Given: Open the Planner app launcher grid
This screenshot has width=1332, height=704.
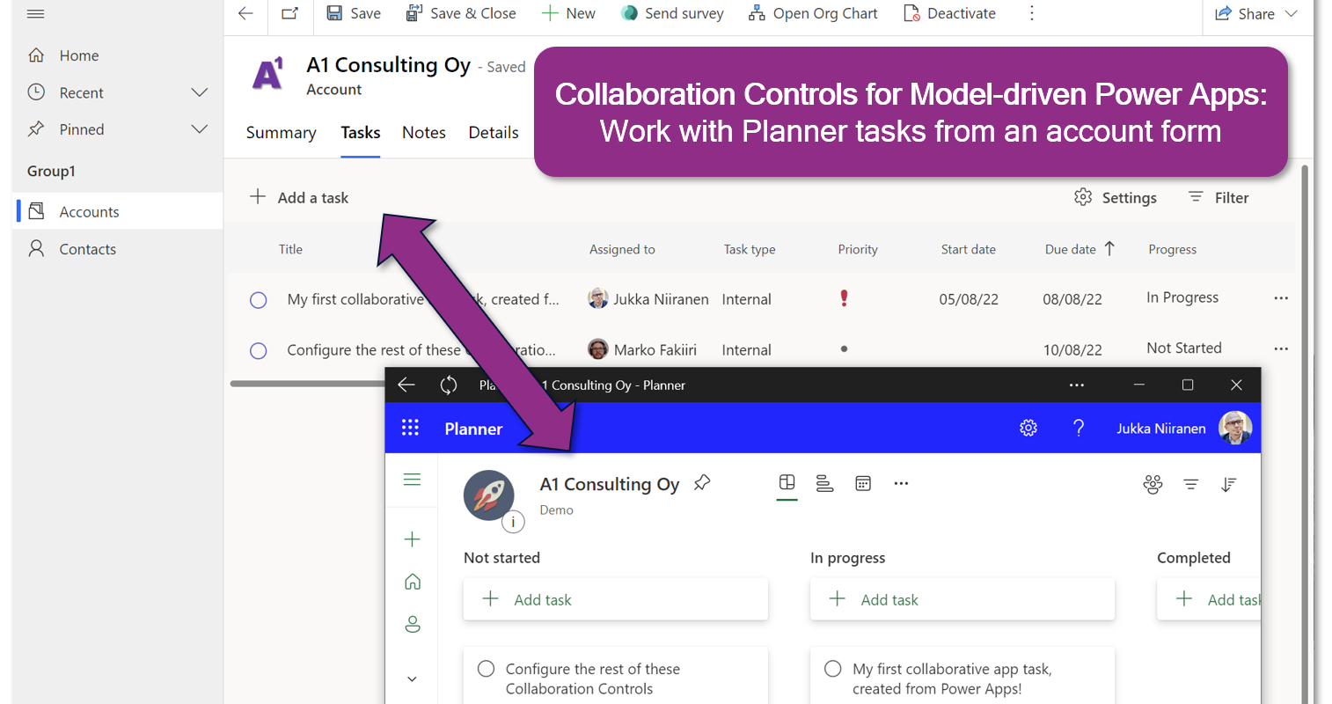Looking at the screenshot, I should [x=410, y=428].
